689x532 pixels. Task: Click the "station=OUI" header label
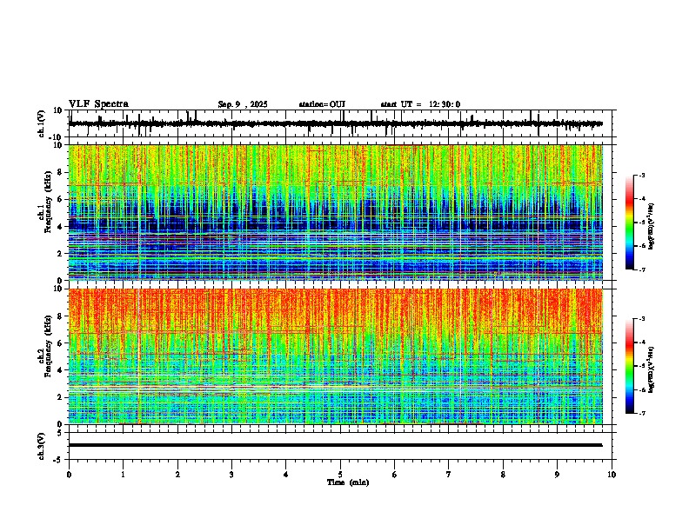[322, 104]
